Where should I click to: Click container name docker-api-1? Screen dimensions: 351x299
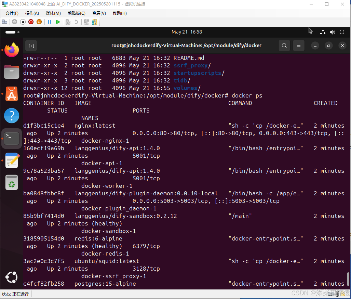[x=102, y=163]
